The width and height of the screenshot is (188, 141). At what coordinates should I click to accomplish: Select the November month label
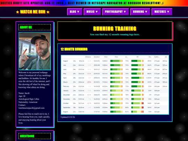click(x=66, y=99)
